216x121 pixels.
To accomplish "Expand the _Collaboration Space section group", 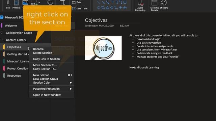I will coord(2,33).
